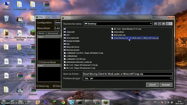Screen dimensions: 187x105
Task: Enable the Show log checkbox in Setup window
Action: pos(37,86)
